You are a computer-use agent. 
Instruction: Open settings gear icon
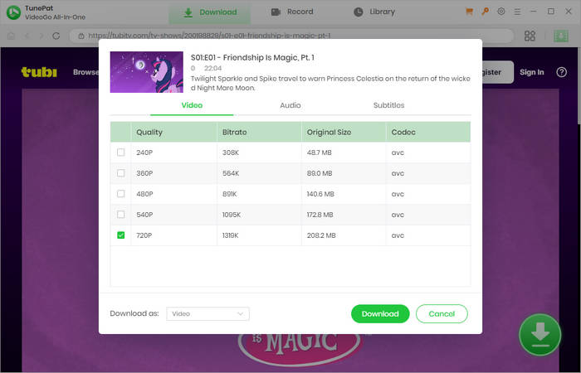coord(501,12)
